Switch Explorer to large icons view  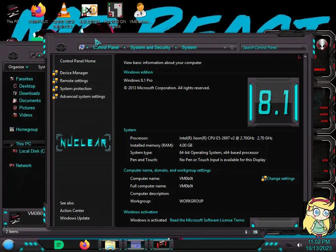(x=255, y=232)
